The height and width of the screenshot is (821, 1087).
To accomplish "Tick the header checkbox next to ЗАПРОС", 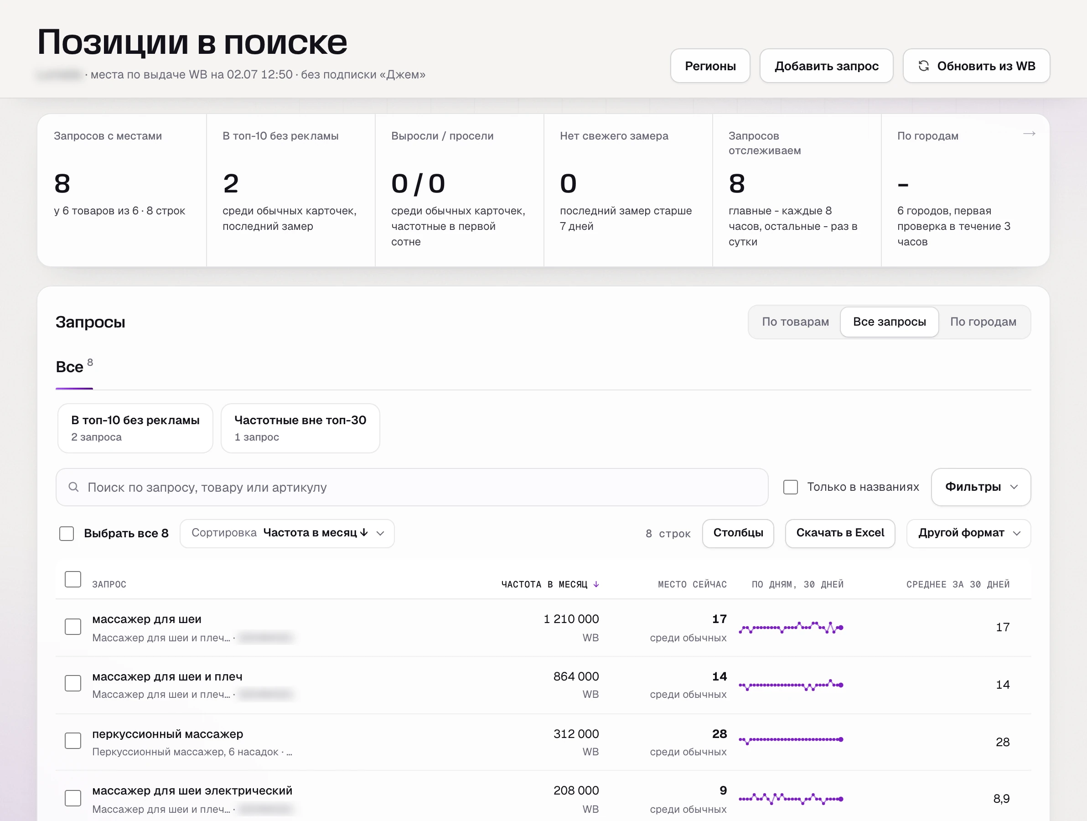I will point(73,579).
